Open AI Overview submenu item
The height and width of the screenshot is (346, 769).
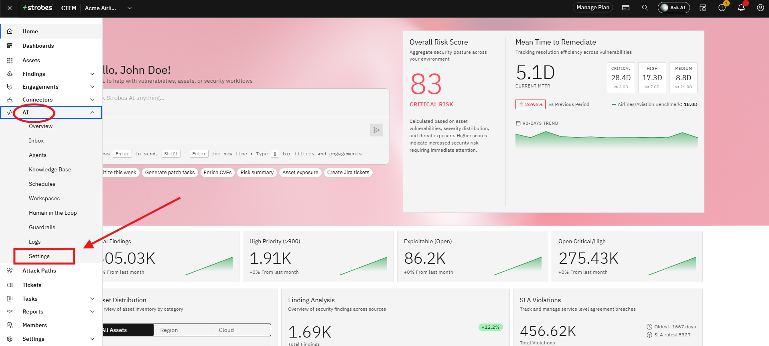coord(41,126)
